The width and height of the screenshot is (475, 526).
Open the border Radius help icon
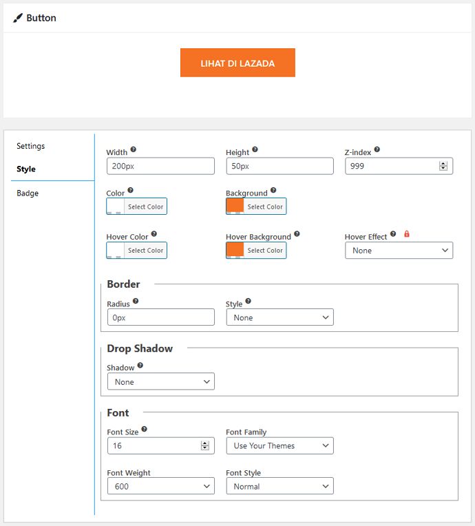(136, 301)
